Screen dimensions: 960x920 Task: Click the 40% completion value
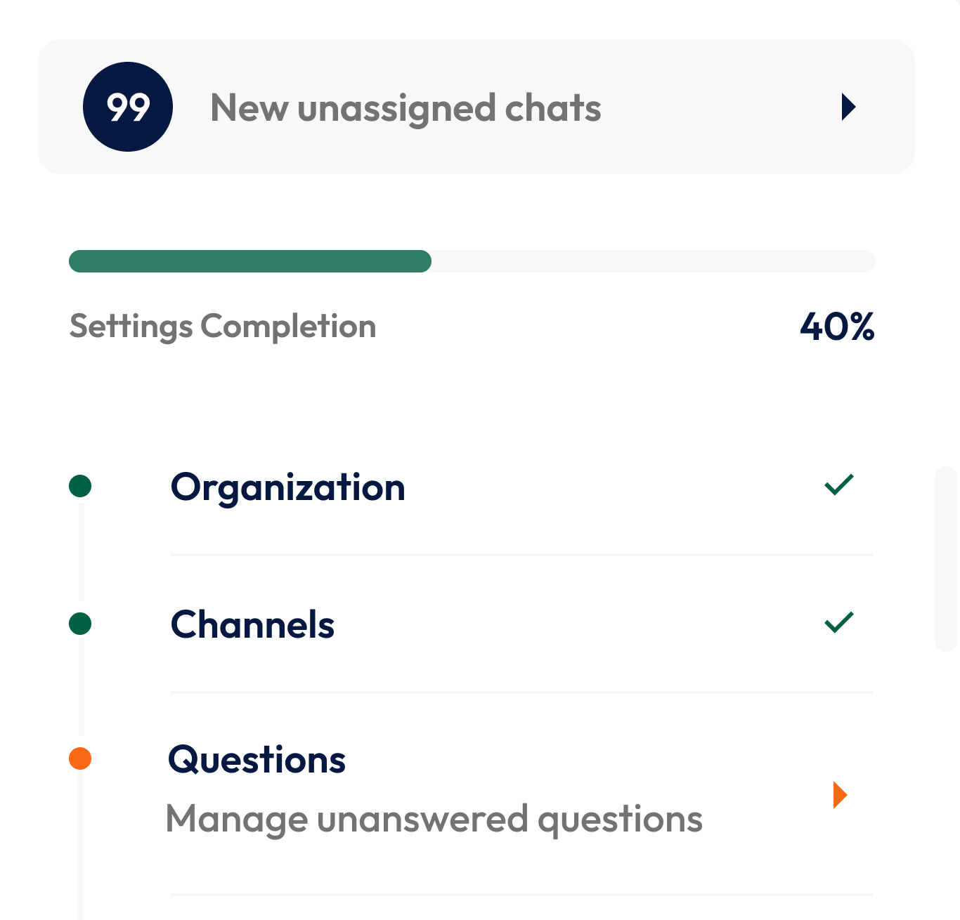tap(837, 327)
